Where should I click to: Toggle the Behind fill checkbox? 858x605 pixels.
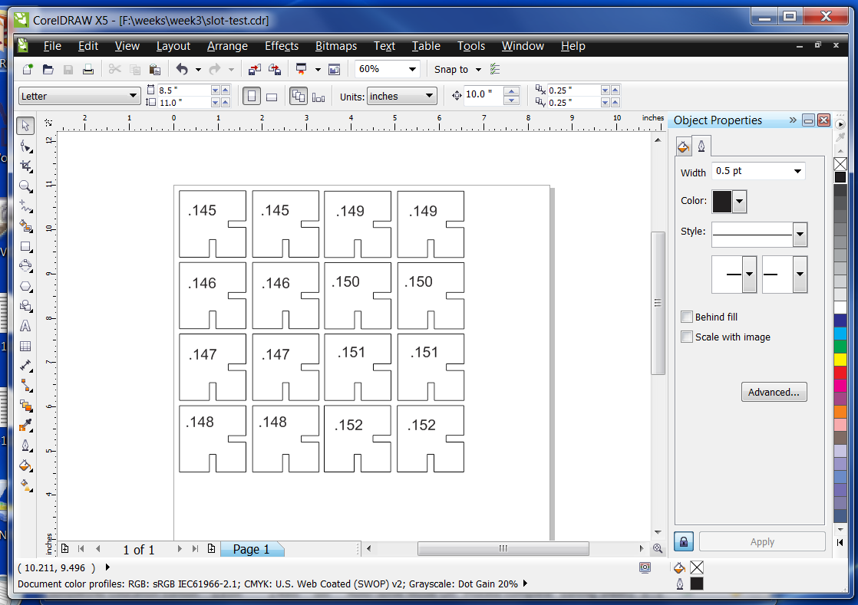(687, 317)
